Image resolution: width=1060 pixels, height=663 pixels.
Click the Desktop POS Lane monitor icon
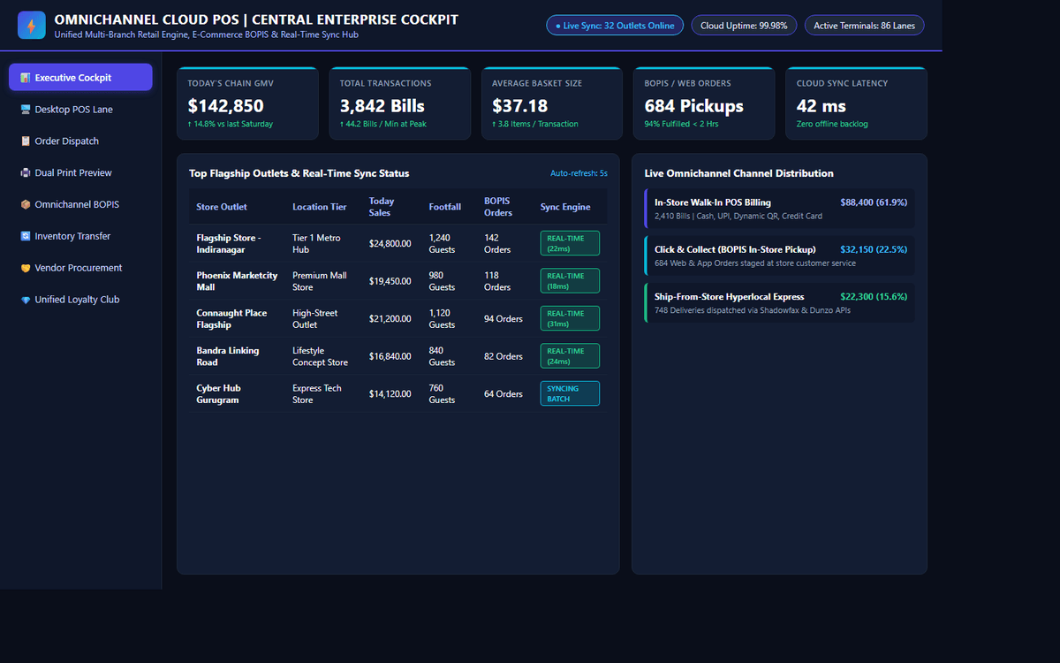tap(26, 110)
